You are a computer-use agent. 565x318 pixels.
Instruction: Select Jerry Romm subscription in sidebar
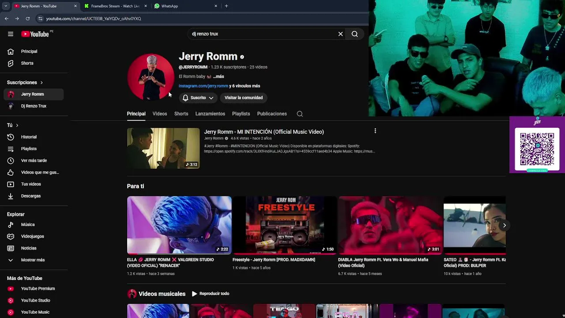coord(34,94)
